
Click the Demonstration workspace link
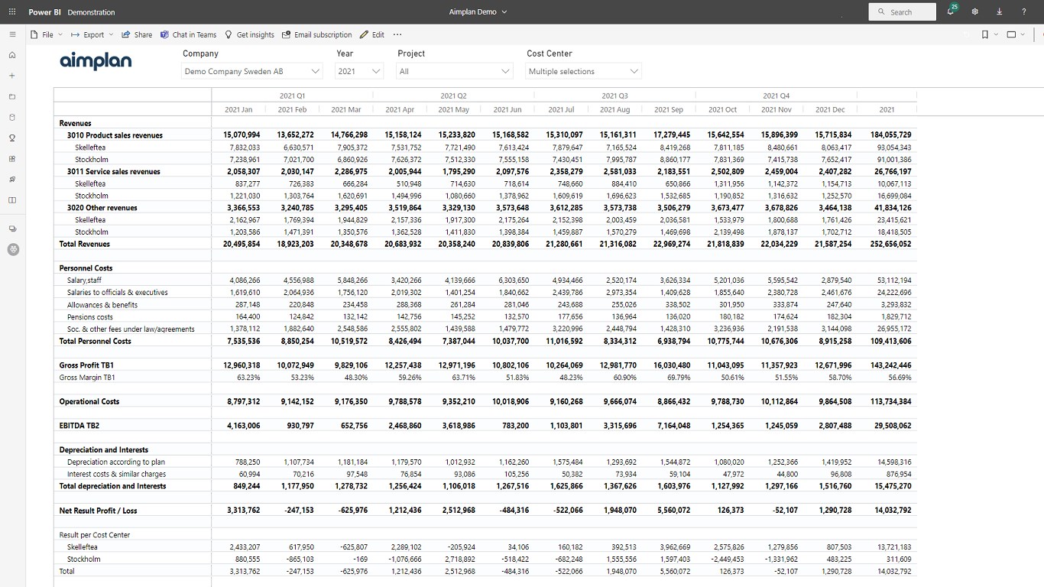click(x=91, y=12)
